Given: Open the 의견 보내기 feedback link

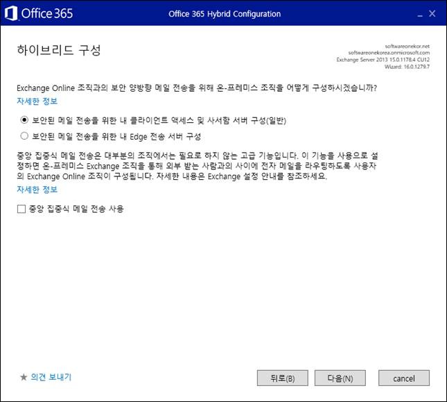Looking at the screenshot, I should click(51, 377).
